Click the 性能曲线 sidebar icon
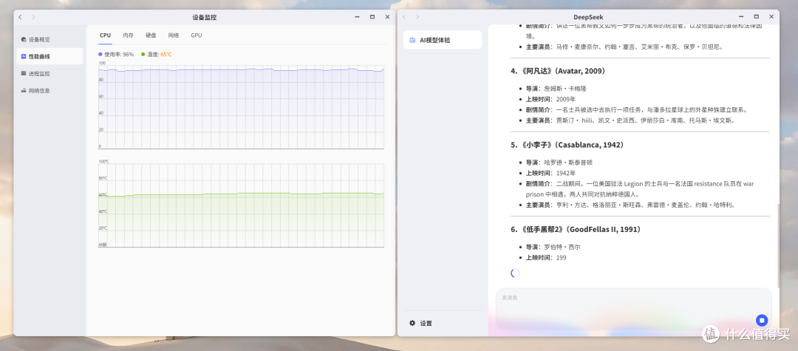 (24, 56)
